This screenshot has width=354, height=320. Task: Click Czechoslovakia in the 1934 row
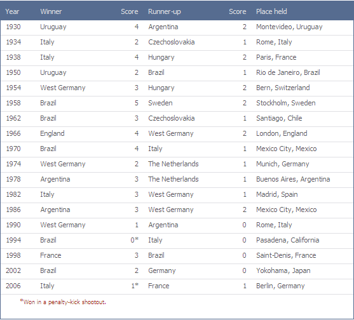[172, 42]
